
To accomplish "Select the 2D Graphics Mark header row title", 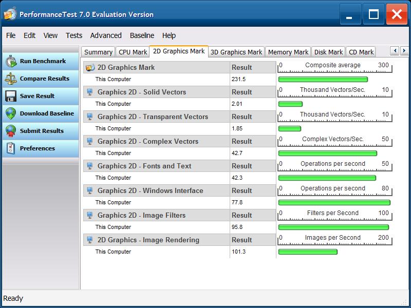I will pyautogui.click(x=126, y=68).
